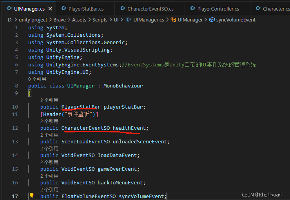Select the UIManager.cs tab
Screen dimensions: 290x200
(x=29, y=9)
